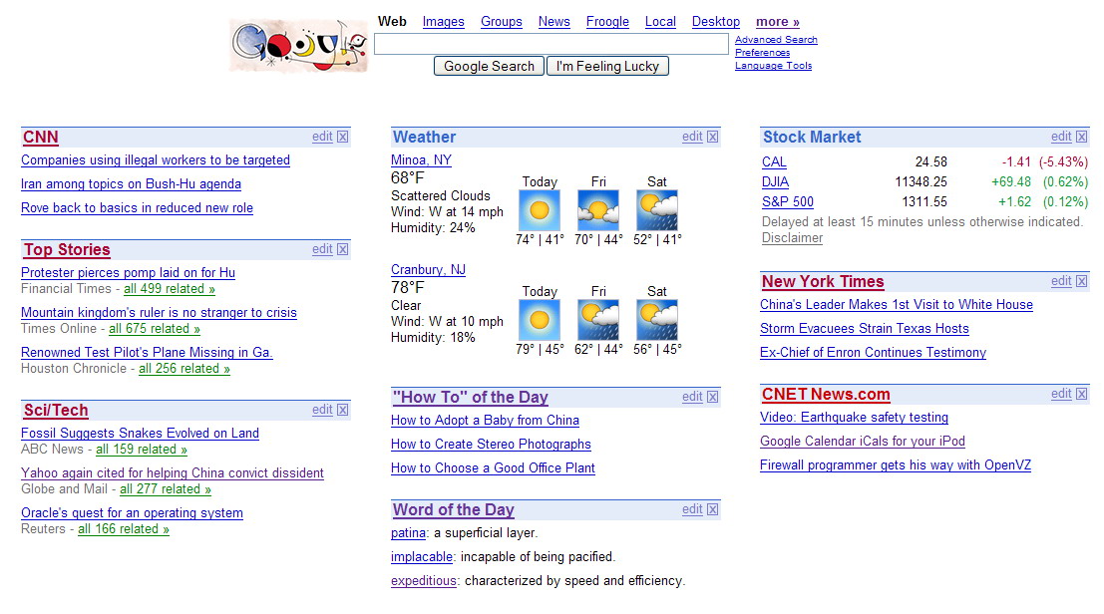Open the CAL stock quote
Viewport: 1104px width, 614px height.
pyautogui.click(x=774, y=162)
